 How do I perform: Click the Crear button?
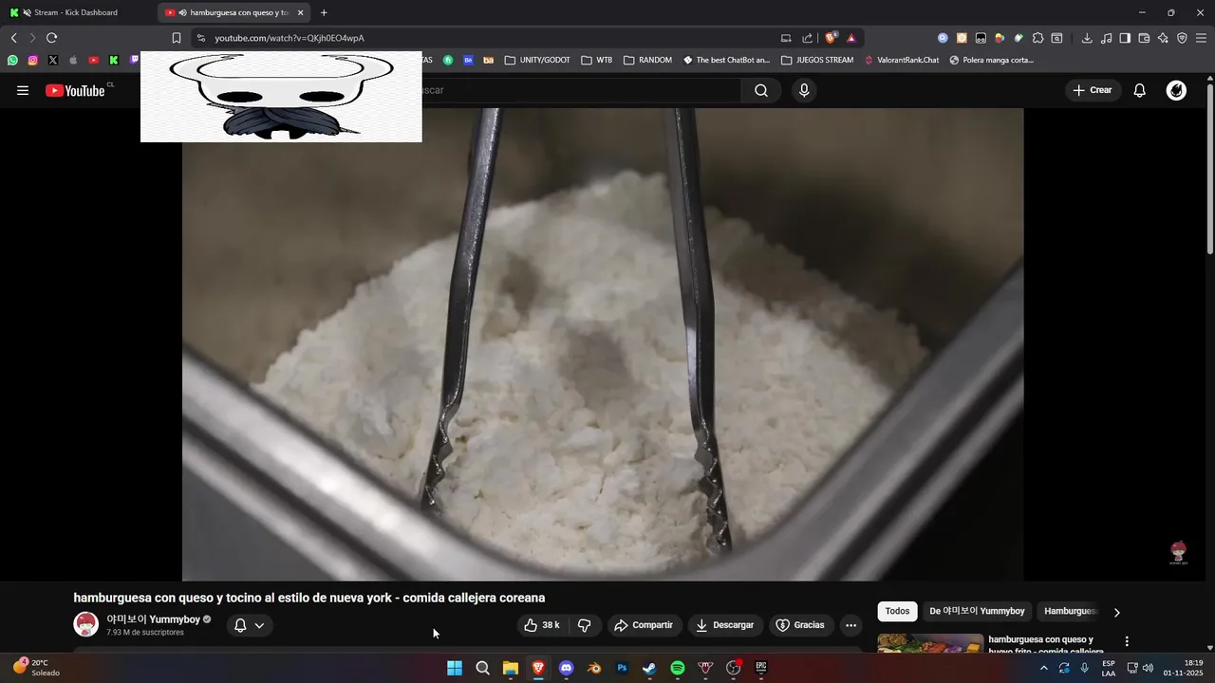1093,90
